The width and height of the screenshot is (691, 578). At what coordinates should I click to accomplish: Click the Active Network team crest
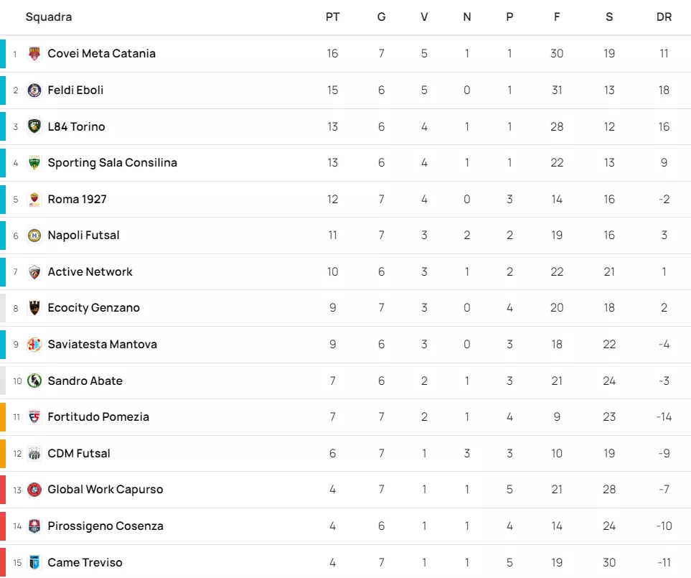click(34, 272)
